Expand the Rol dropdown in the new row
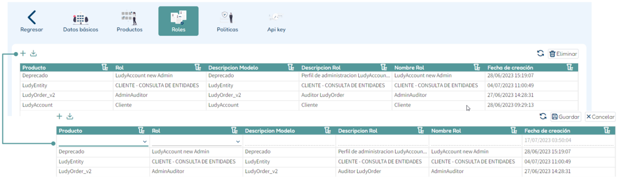617x177 pixels. point(237,141)
